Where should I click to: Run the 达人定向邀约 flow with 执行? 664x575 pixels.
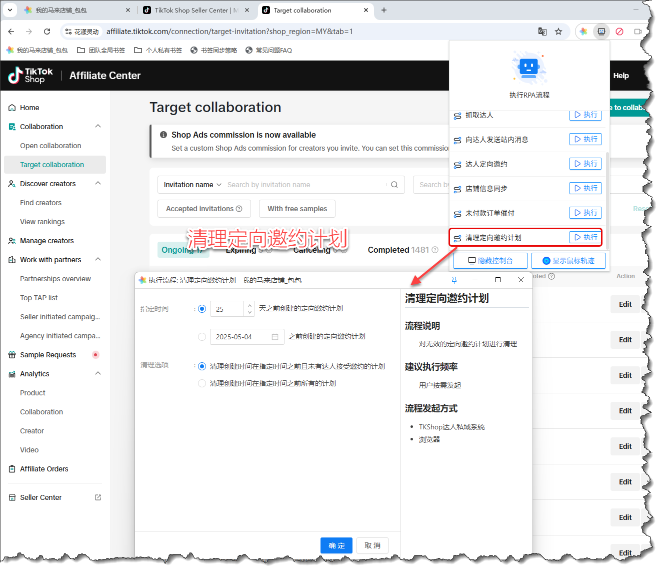pyautogui.click(x=585, y=164)
